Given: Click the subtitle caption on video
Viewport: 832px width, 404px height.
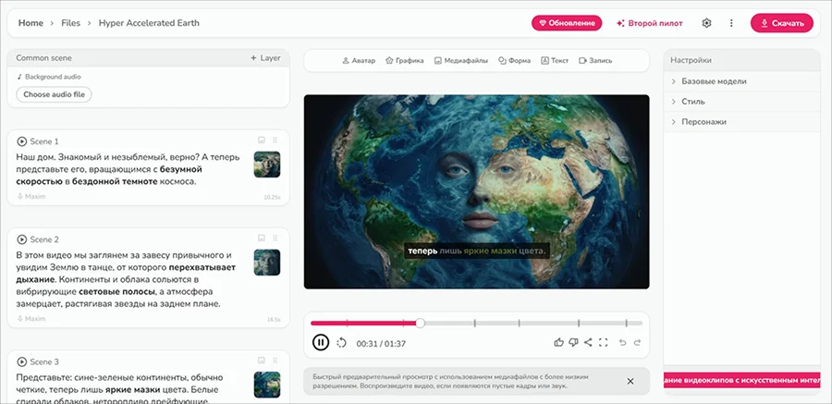Looking at the screenshot, I should tap(476, 251).
